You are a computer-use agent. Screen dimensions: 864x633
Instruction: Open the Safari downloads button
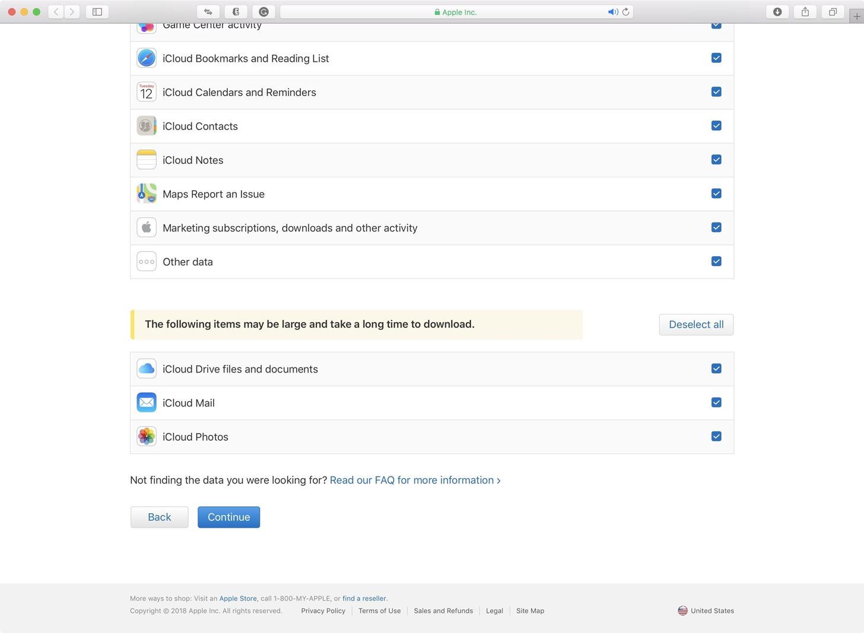(777, 12)
